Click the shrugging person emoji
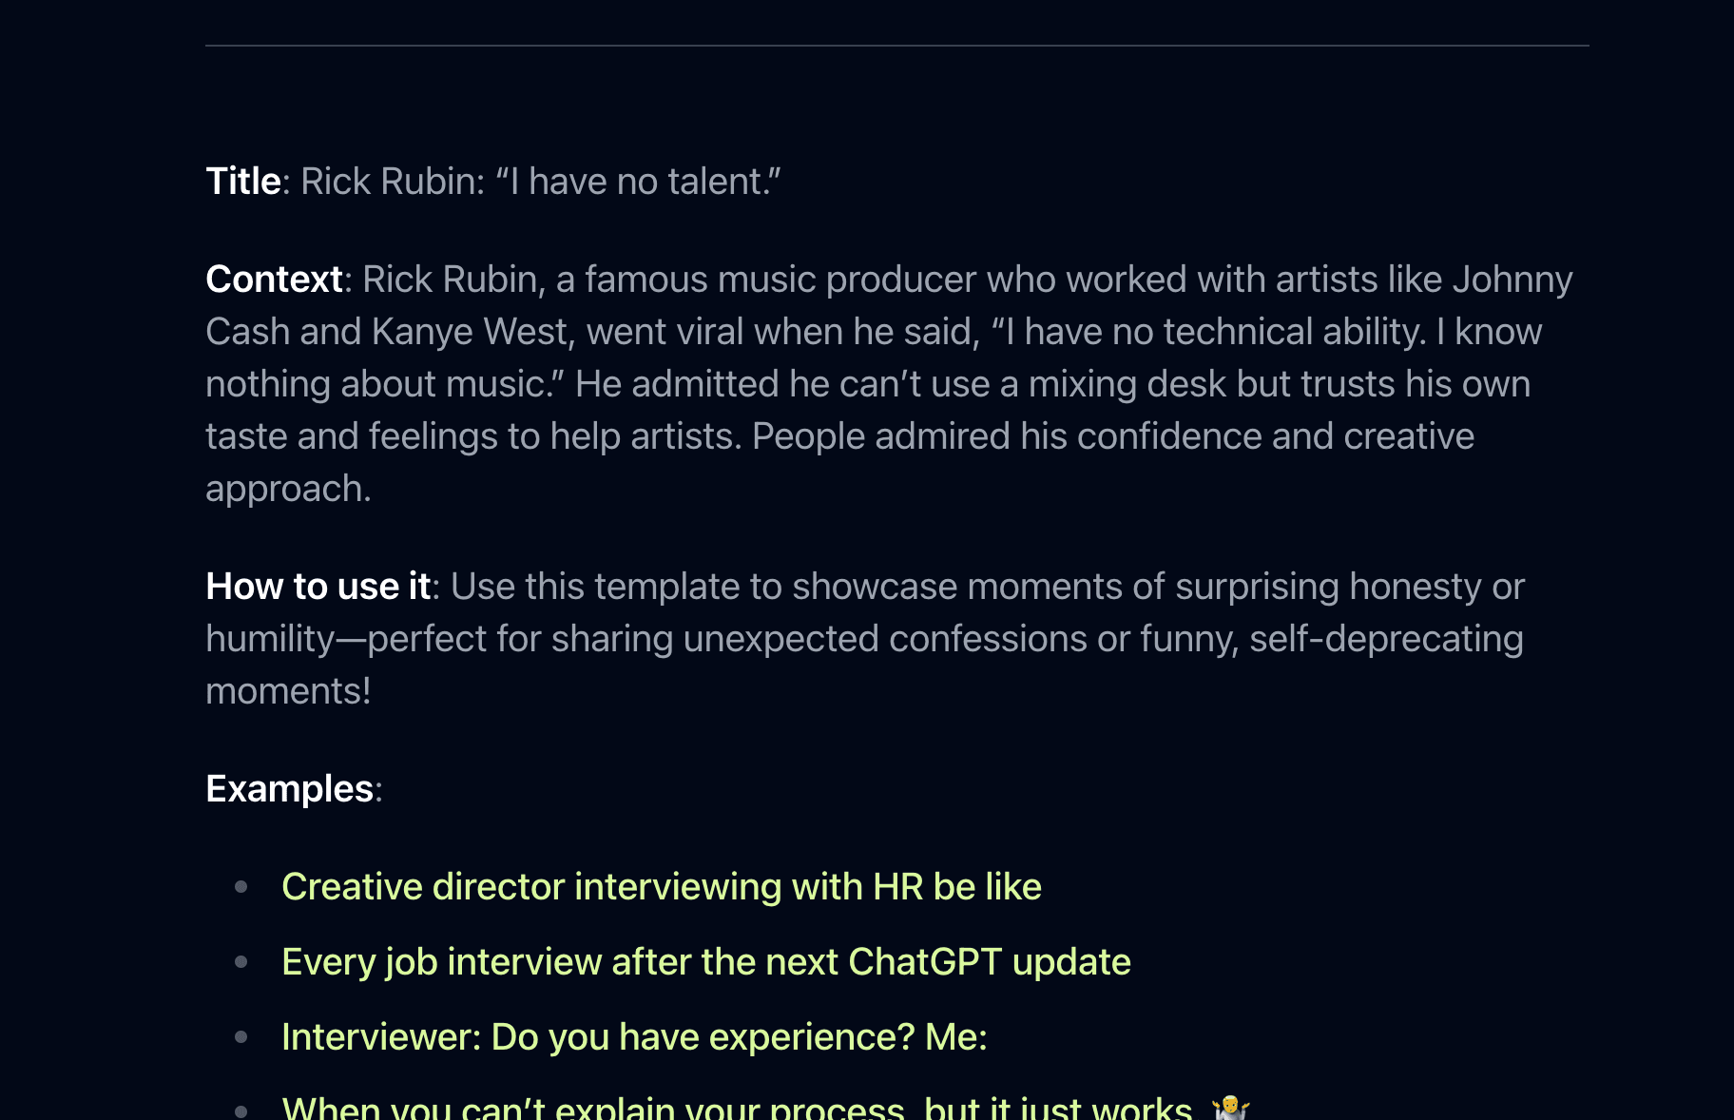Screen dimensions: 1734x1120 1230,1109
